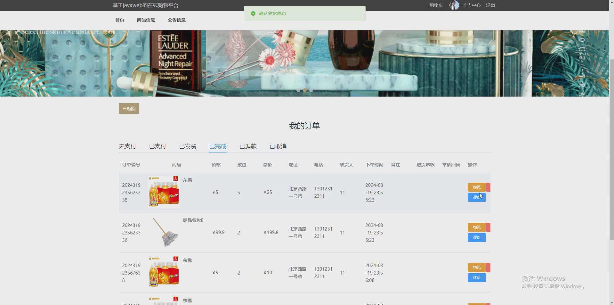Screen dimensions: 614x305
Task: Switch to the 已退款 tab
Action: pos(248,146)
